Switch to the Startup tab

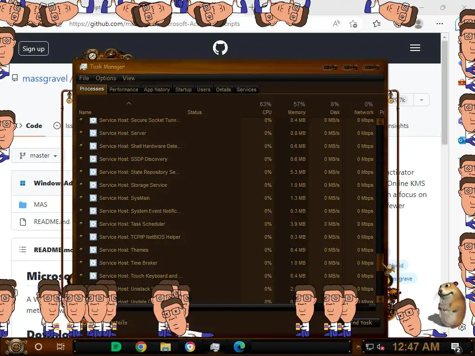183,89
